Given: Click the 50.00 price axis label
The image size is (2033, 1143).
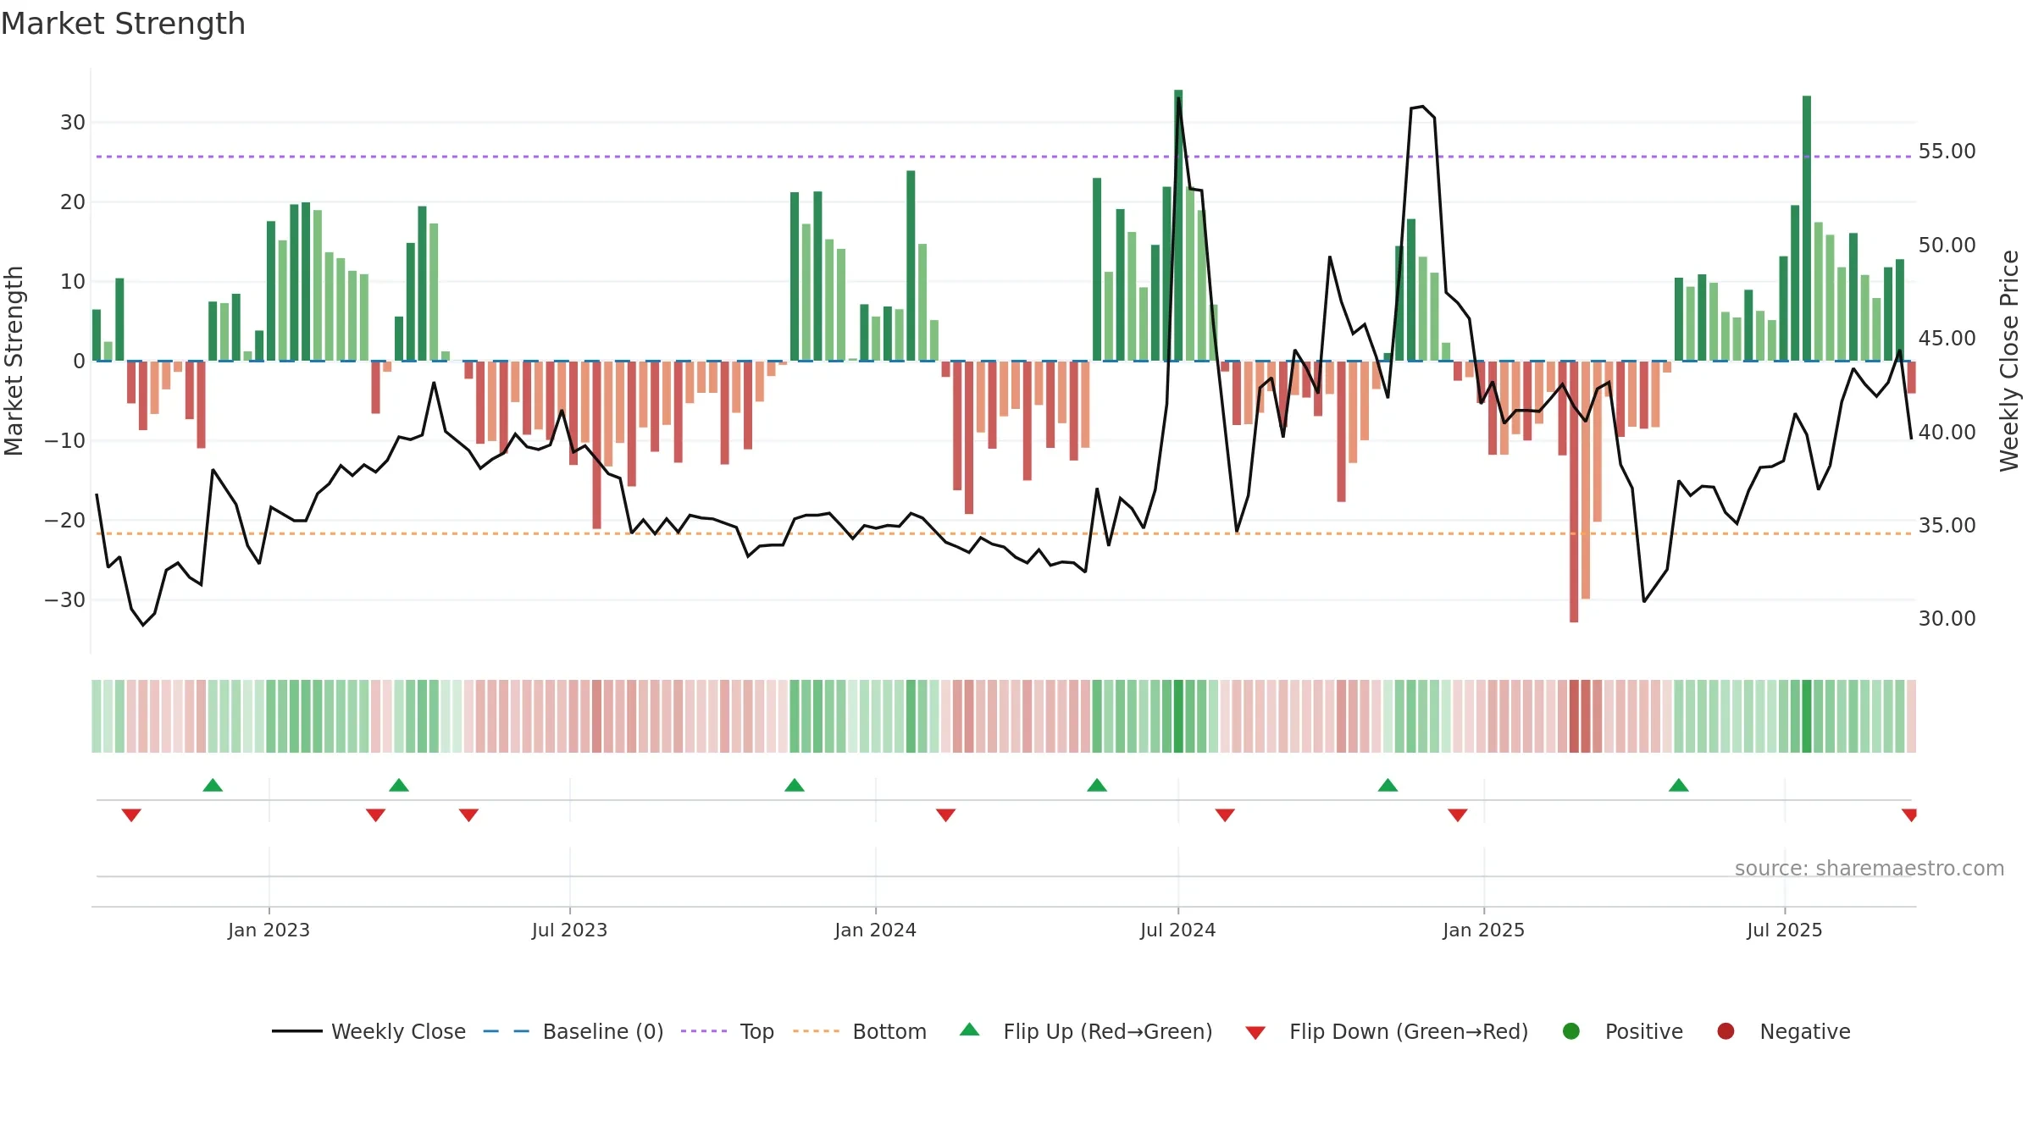Looking at the screenshot, I should (x=1947, y=246).
